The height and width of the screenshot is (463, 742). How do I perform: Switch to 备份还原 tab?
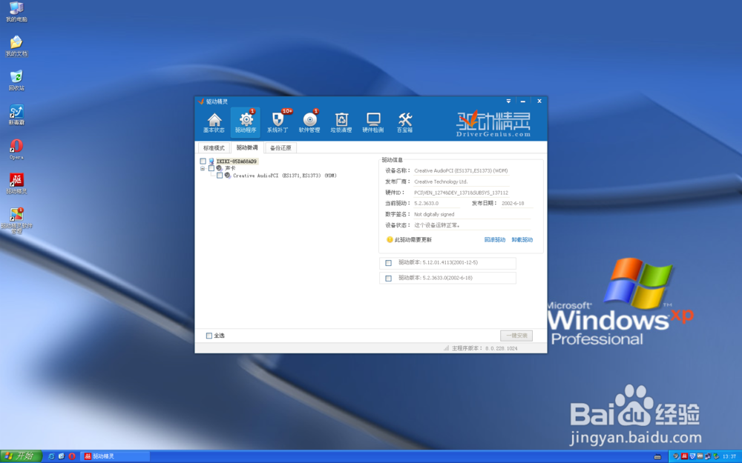tap(280, 148)
